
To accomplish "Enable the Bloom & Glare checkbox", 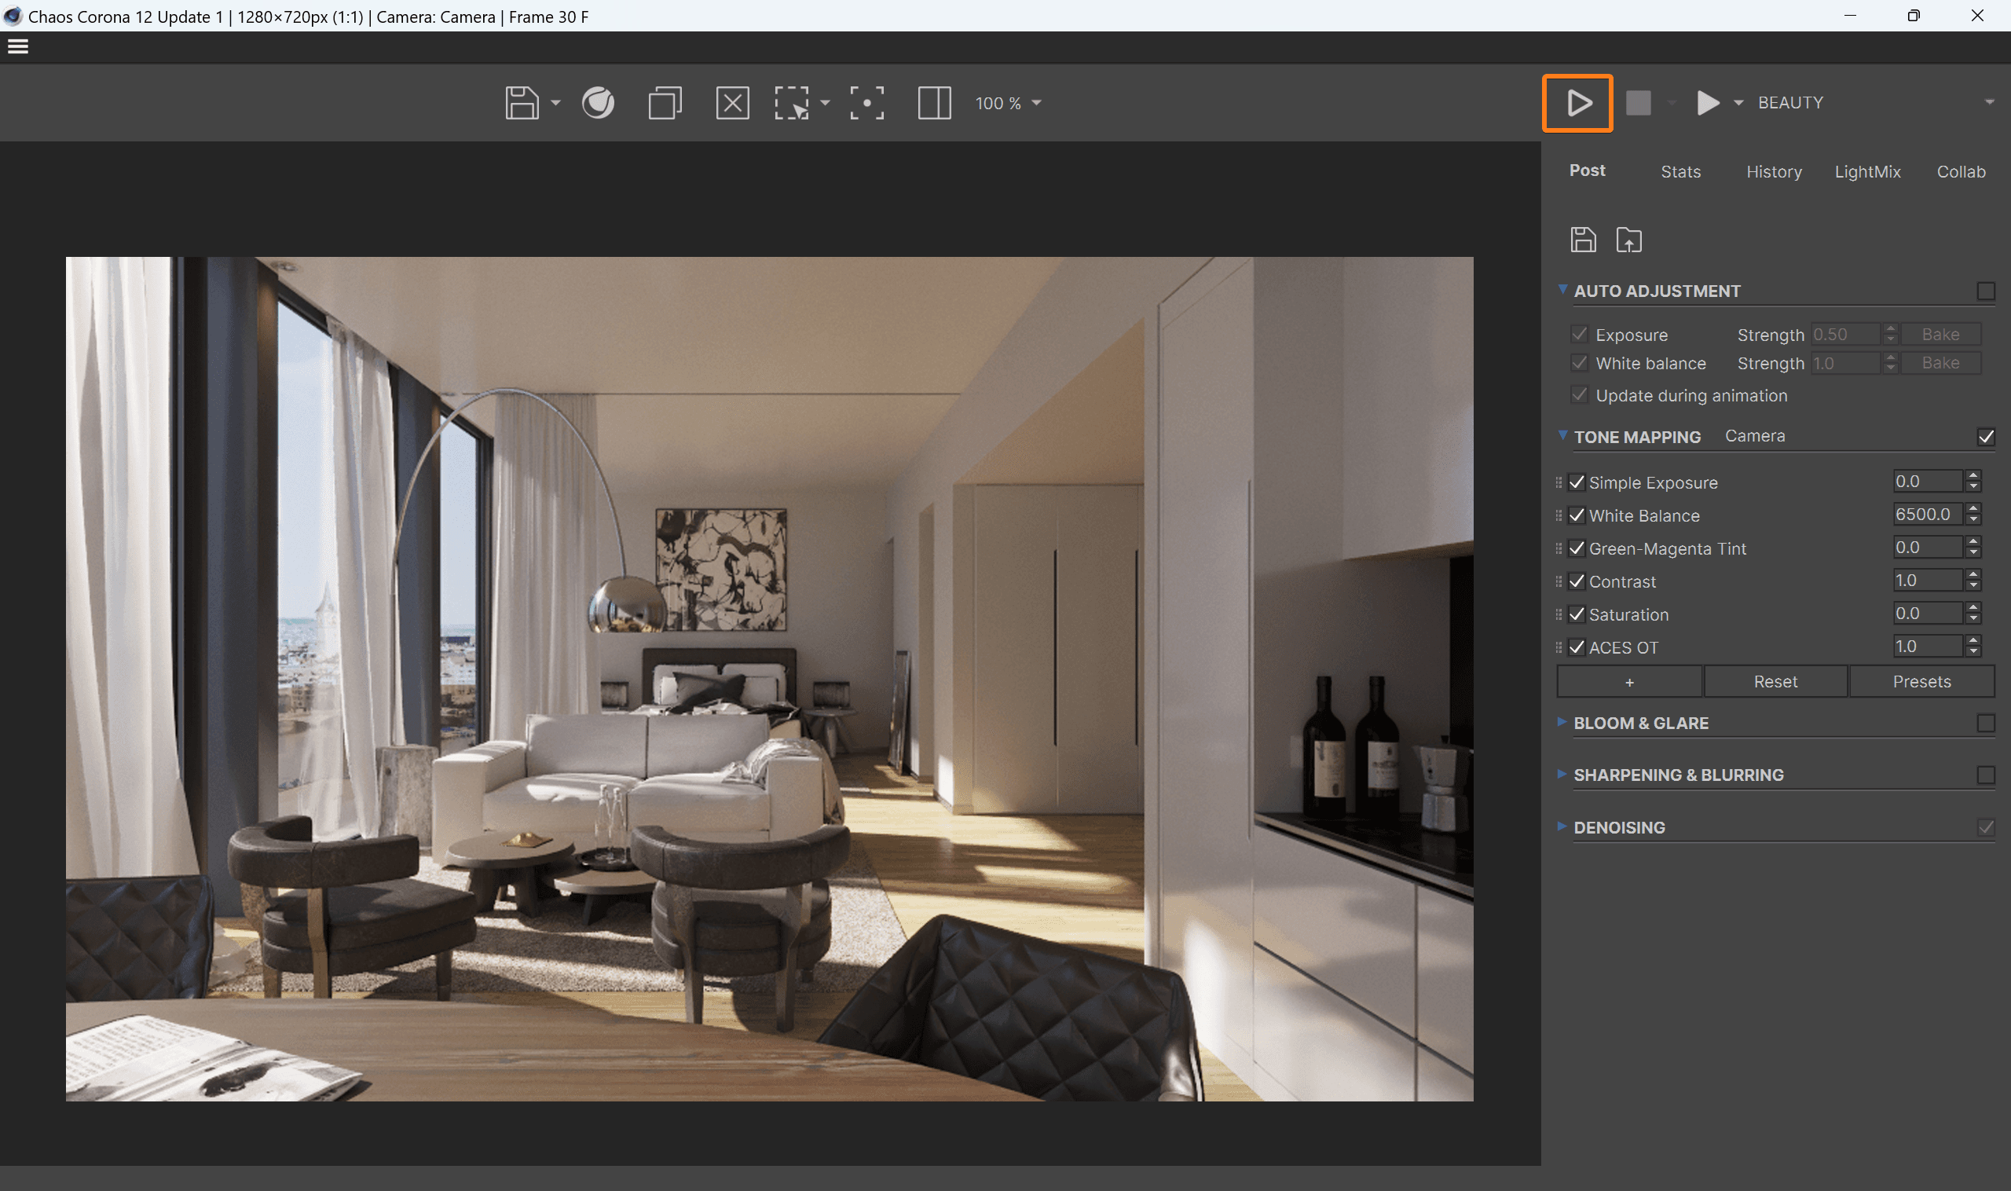I will pyautogui.click(x=1986, y=722).
